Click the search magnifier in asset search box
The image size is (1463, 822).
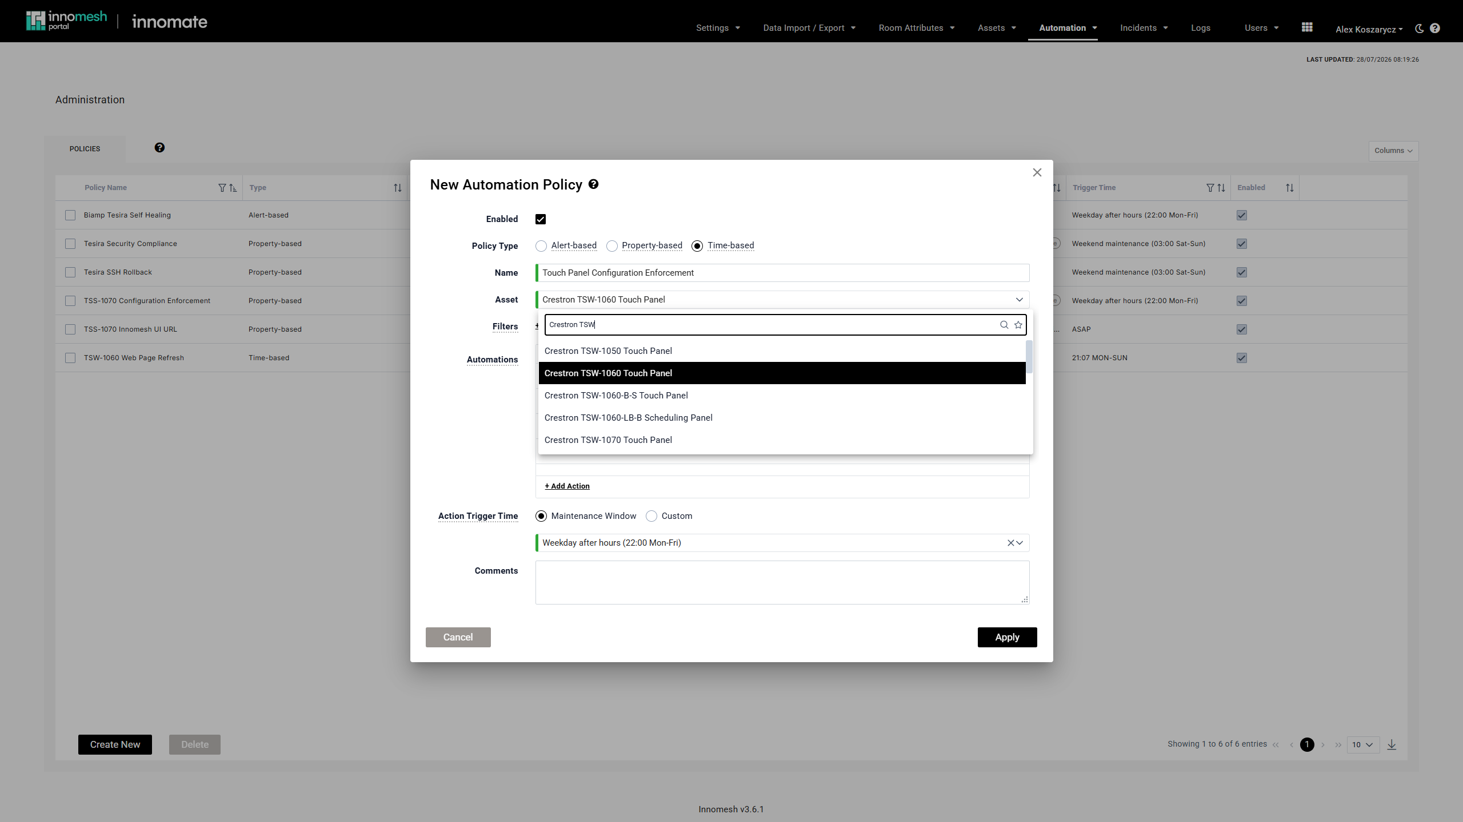pyautogui.click(x=1004, y=325)
